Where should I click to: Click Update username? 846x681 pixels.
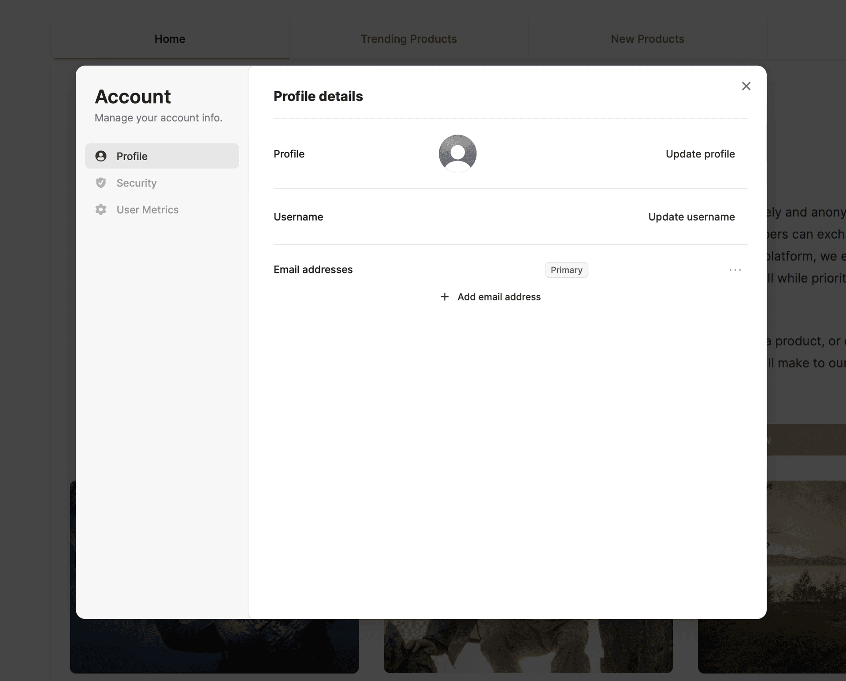(691, 217)
